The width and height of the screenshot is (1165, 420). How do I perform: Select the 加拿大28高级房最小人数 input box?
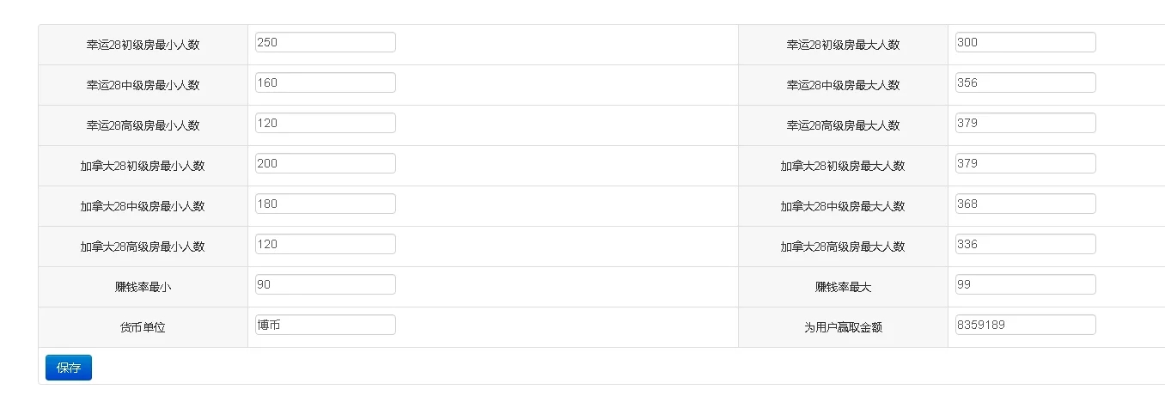click(326, 244)
